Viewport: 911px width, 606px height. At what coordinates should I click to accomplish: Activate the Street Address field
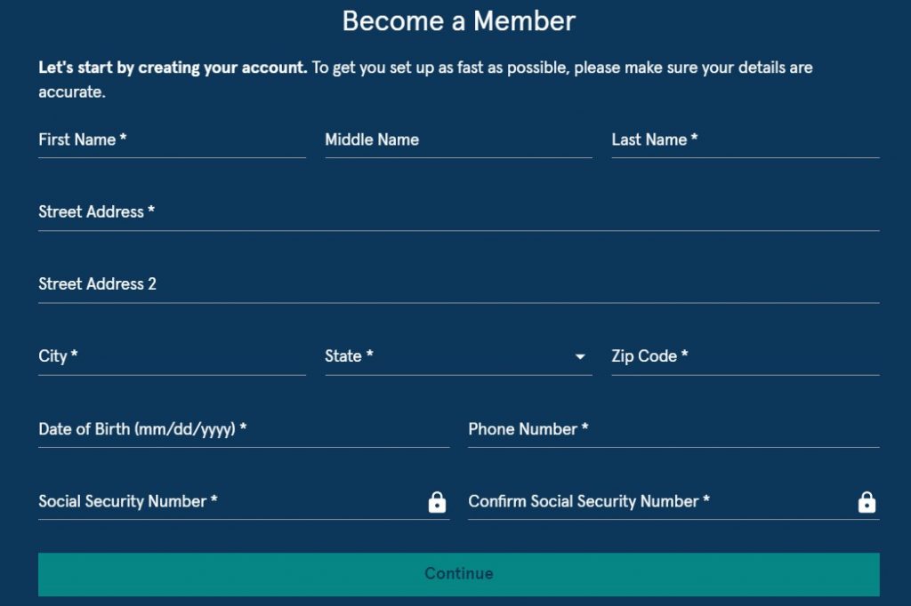pyautogui.click(x=459, y=212)
